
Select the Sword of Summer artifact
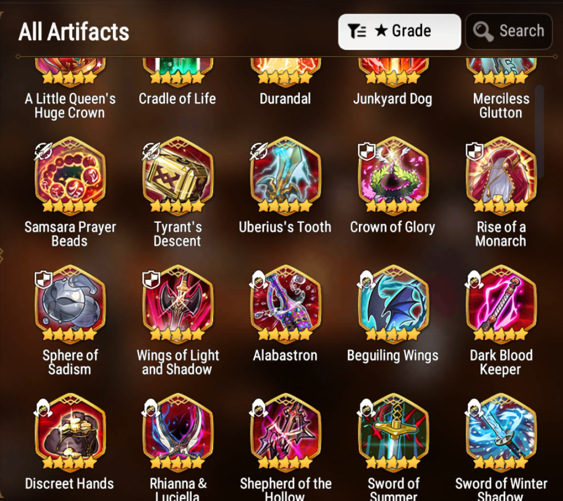click(393, 432)
